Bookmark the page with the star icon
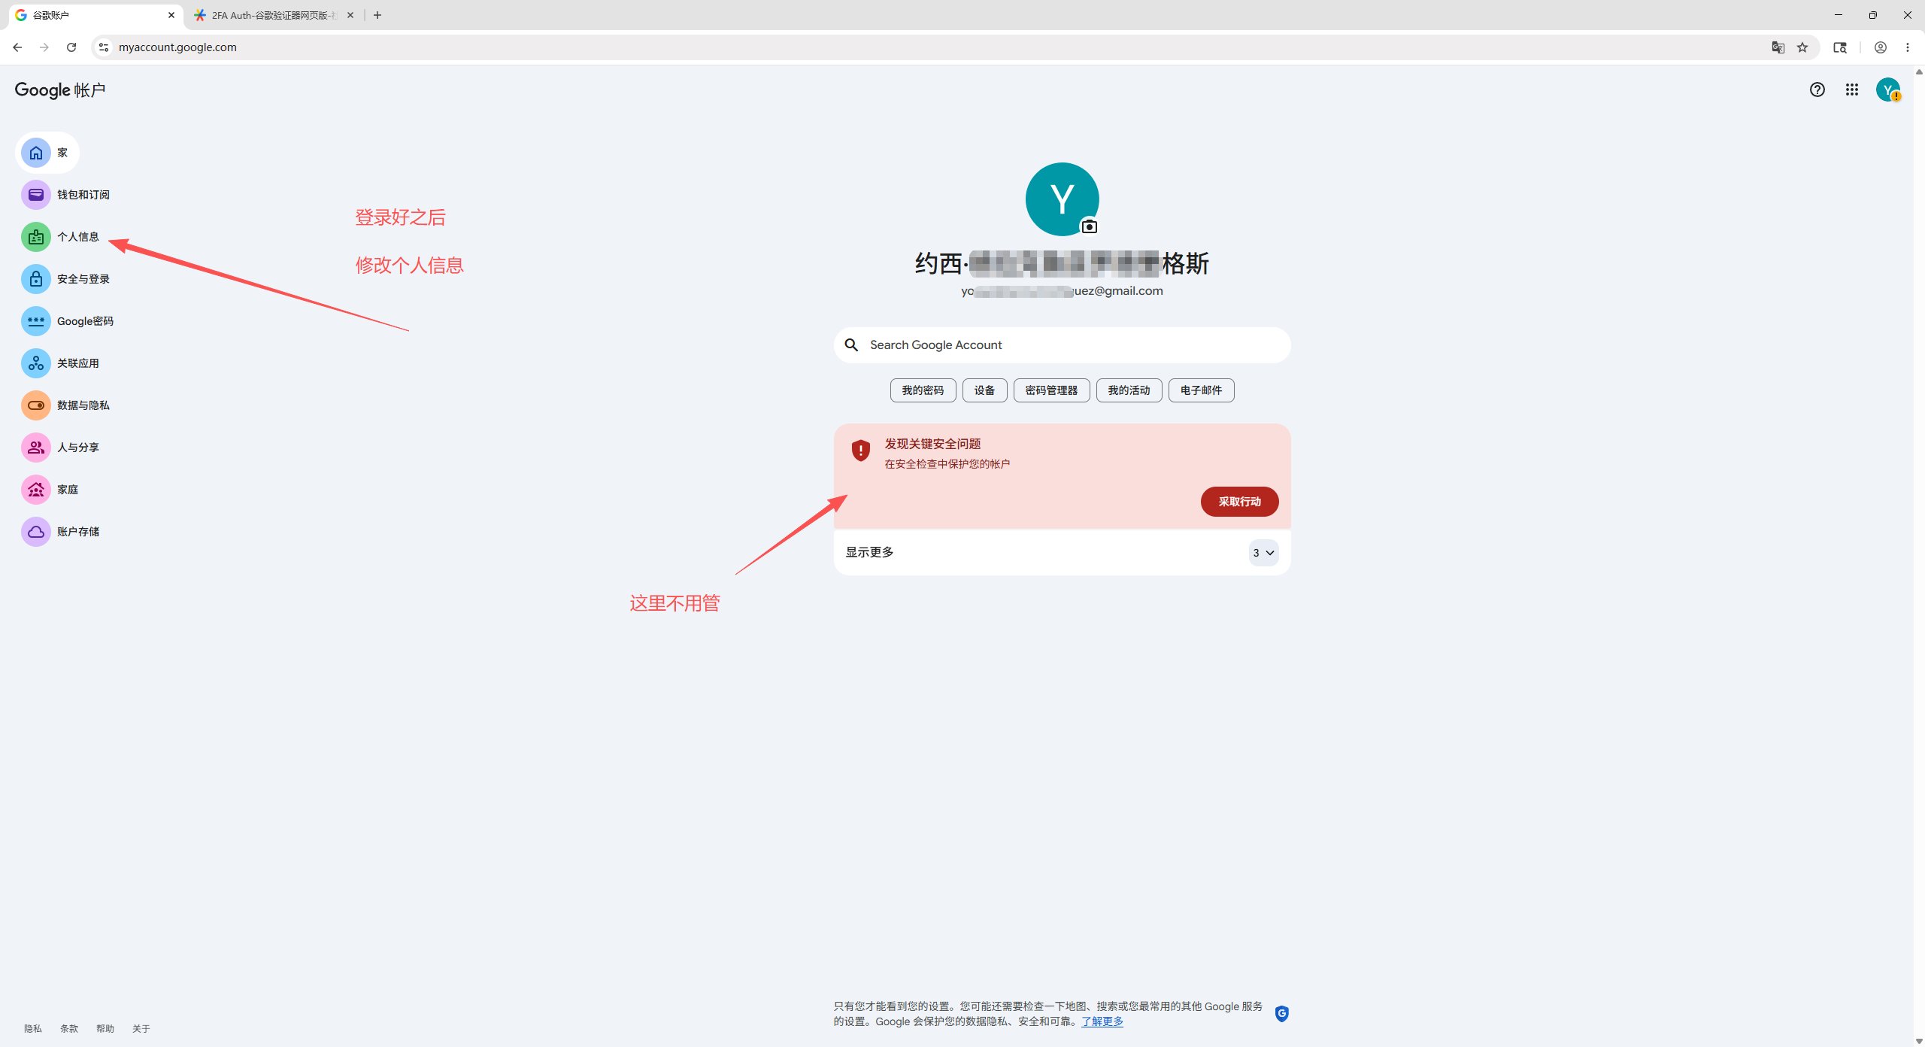 pos(1802,47)
